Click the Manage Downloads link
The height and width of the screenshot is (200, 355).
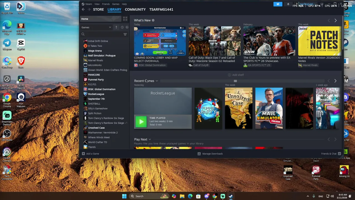click(x=212, y=154)
